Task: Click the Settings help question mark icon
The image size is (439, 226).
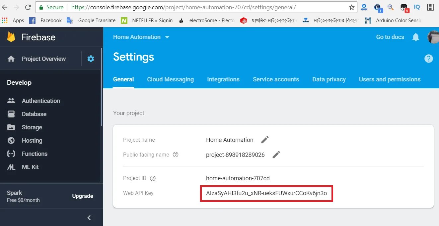Action: point(429,59)
